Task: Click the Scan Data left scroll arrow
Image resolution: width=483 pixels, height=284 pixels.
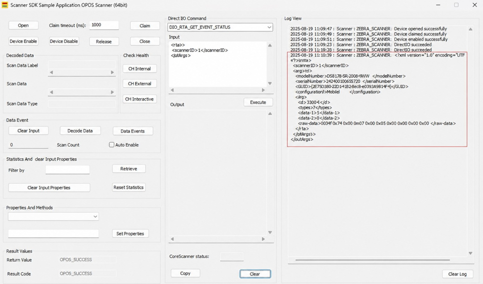Action: click(x=51, y=92)
